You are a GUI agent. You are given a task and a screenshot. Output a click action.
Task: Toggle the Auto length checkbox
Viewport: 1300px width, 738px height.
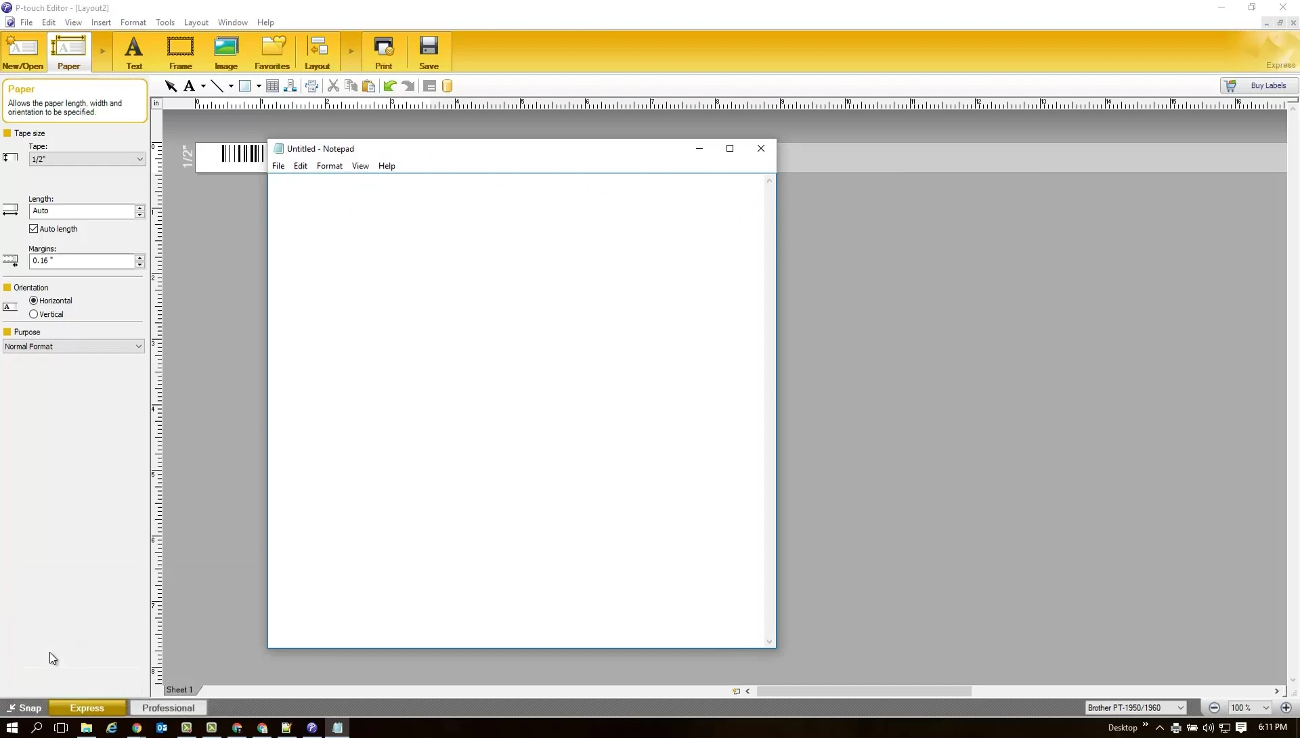coord(33,229)
